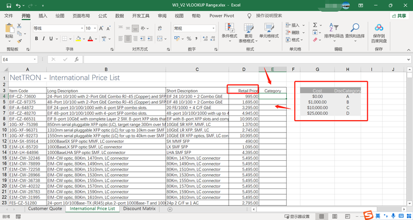413x220 pixels.
Task: Click the AutoSum sigma icon
Action: [315, 25]
